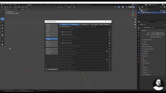Open the Themes section in Preferences sidebar
This screenshot has height=93, width=166.
pyautogui.click(x=52, y=27)
